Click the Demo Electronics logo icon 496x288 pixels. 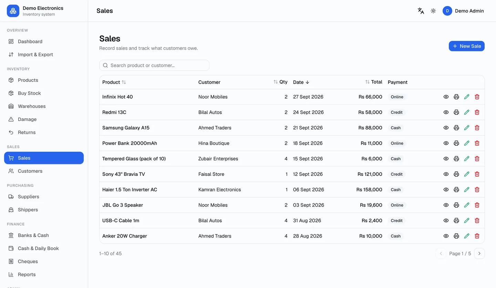(x=13, y=11)
